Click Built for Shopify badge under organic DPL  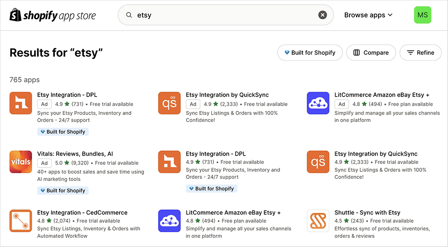pyautogui.click(x=211, y=188)
